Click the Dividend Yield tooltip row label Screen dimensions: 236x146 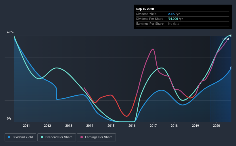(x=146, y=14)
